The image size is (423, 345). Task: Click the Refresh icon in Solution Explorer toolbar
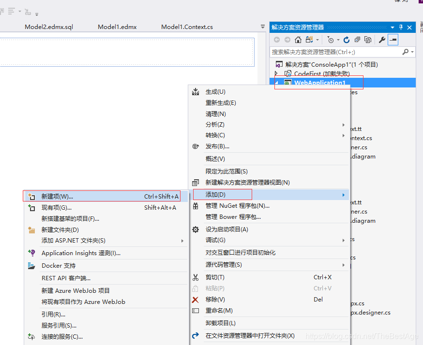click(x=347, y=40)
